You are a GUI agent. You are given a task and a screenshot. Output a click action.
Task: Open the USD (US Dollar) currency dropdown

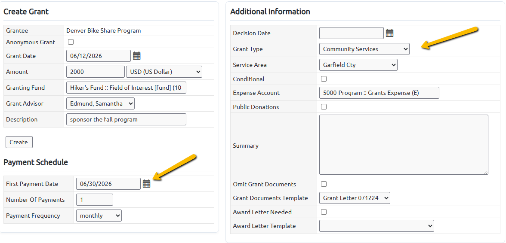click(x=164, y=72)
